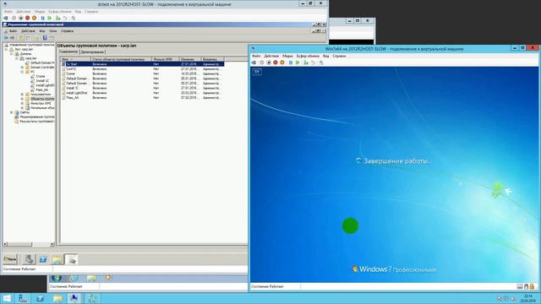Sort by Фильтр WMI column header
Image resolution: width=541 pixels, height=304 pixels.
point(166,59)
